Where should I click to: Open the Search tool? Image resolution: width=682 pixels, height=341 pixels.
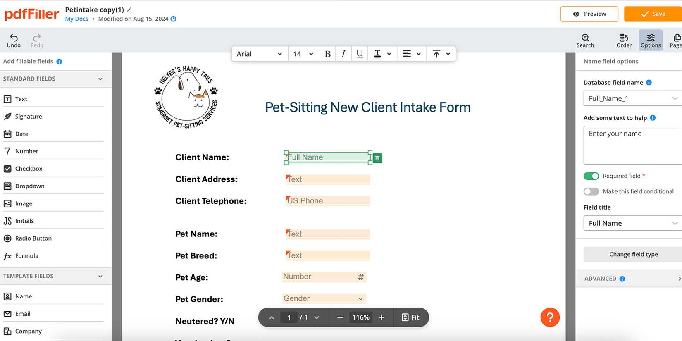[585, 40]
